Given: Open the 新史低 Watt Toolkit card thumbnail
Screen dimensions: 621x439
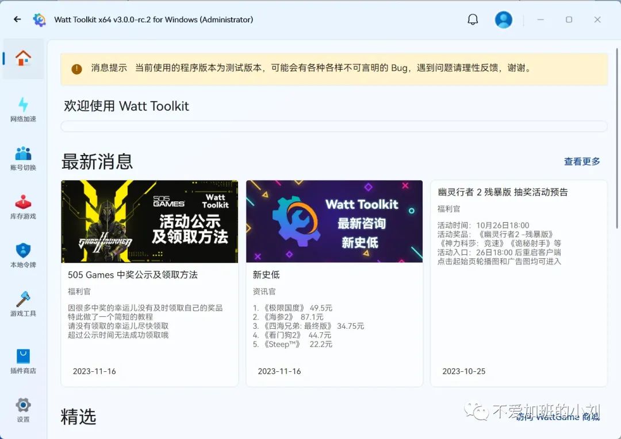Looking at the screenshot, I should pos(334,222).
